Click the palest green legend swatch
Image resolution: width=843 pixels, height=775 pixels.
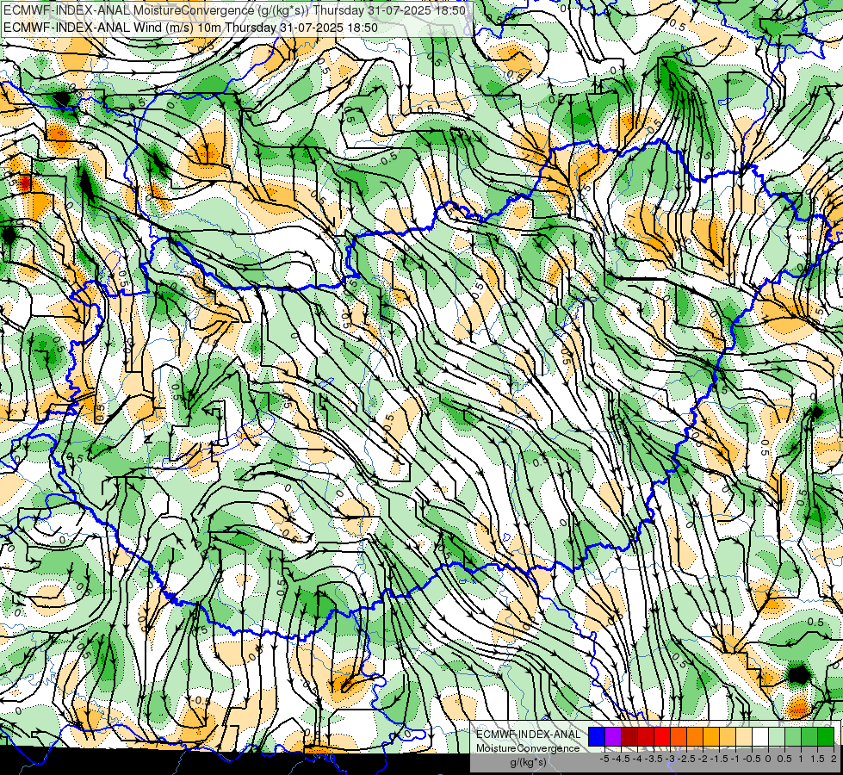coord(777,737)
